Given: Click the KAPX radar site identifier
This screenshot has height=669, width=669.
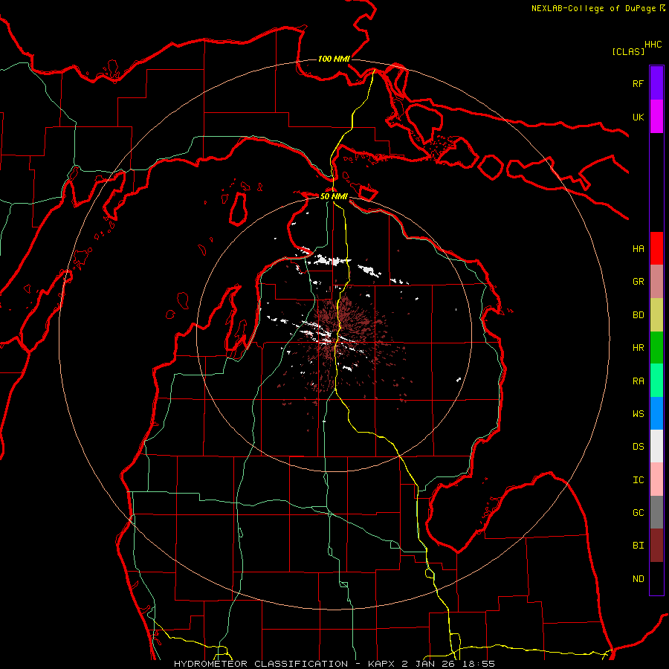Looking at the screenshot, I should 381,664.
